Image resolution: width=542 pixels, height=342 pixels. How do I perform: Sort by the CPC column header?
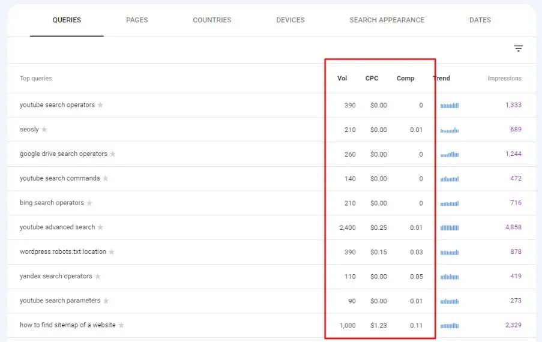point(372,79)
